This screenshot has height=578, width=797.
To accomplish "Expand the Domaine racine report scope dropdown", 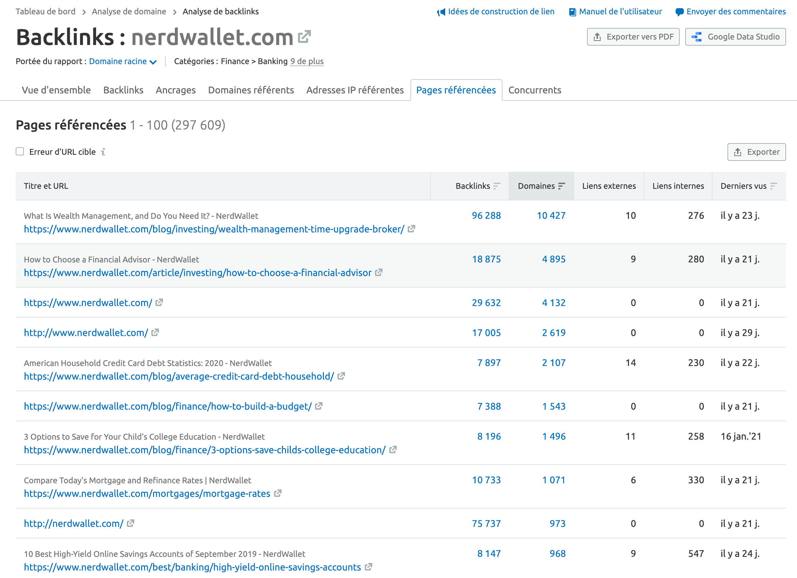I will (x=123, y=61).
